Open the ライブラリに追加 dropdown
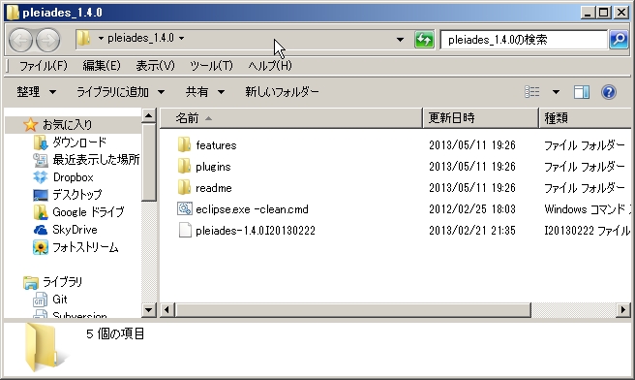The image size is (635, 380). click(x=121, y=92)
